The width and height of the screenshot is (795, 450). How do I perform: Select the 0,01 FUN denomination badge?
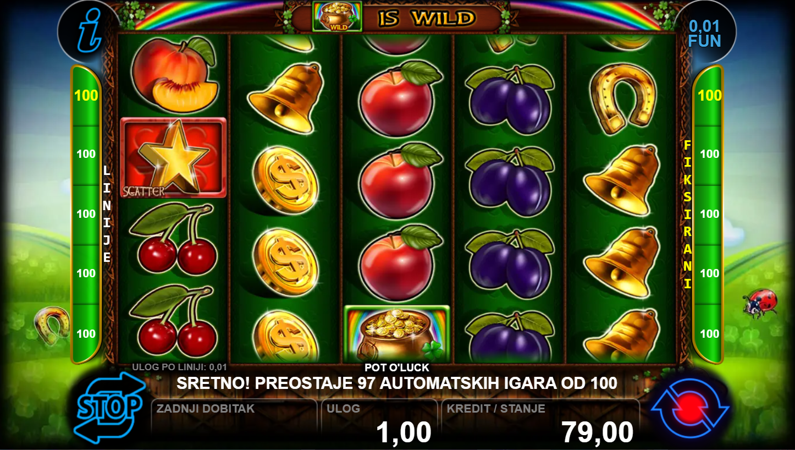coord(705,33)
